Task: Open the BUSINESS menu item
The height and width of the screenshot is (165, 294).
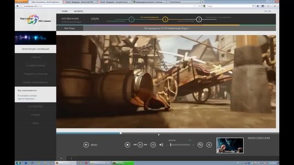Action: point(79,11)
